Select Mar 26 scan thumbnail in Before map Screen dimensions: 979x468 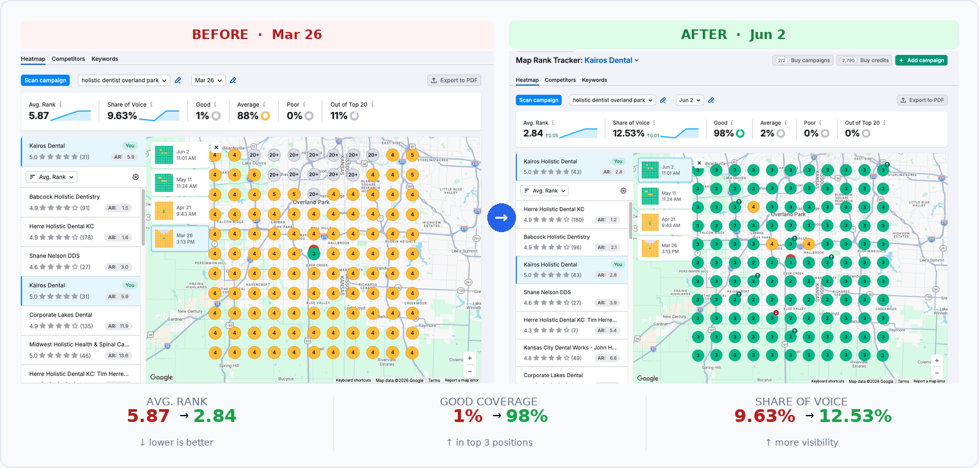(x=180, y=238)
